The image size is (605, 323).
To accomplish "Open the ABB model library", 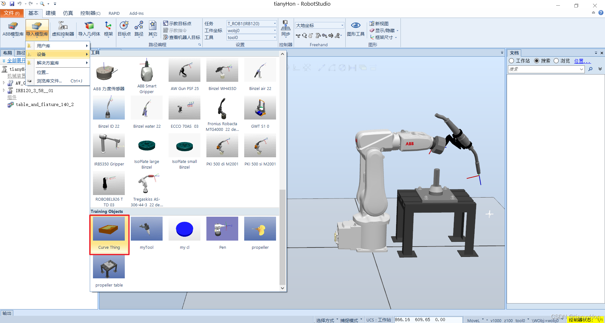I will pos(13,29).
